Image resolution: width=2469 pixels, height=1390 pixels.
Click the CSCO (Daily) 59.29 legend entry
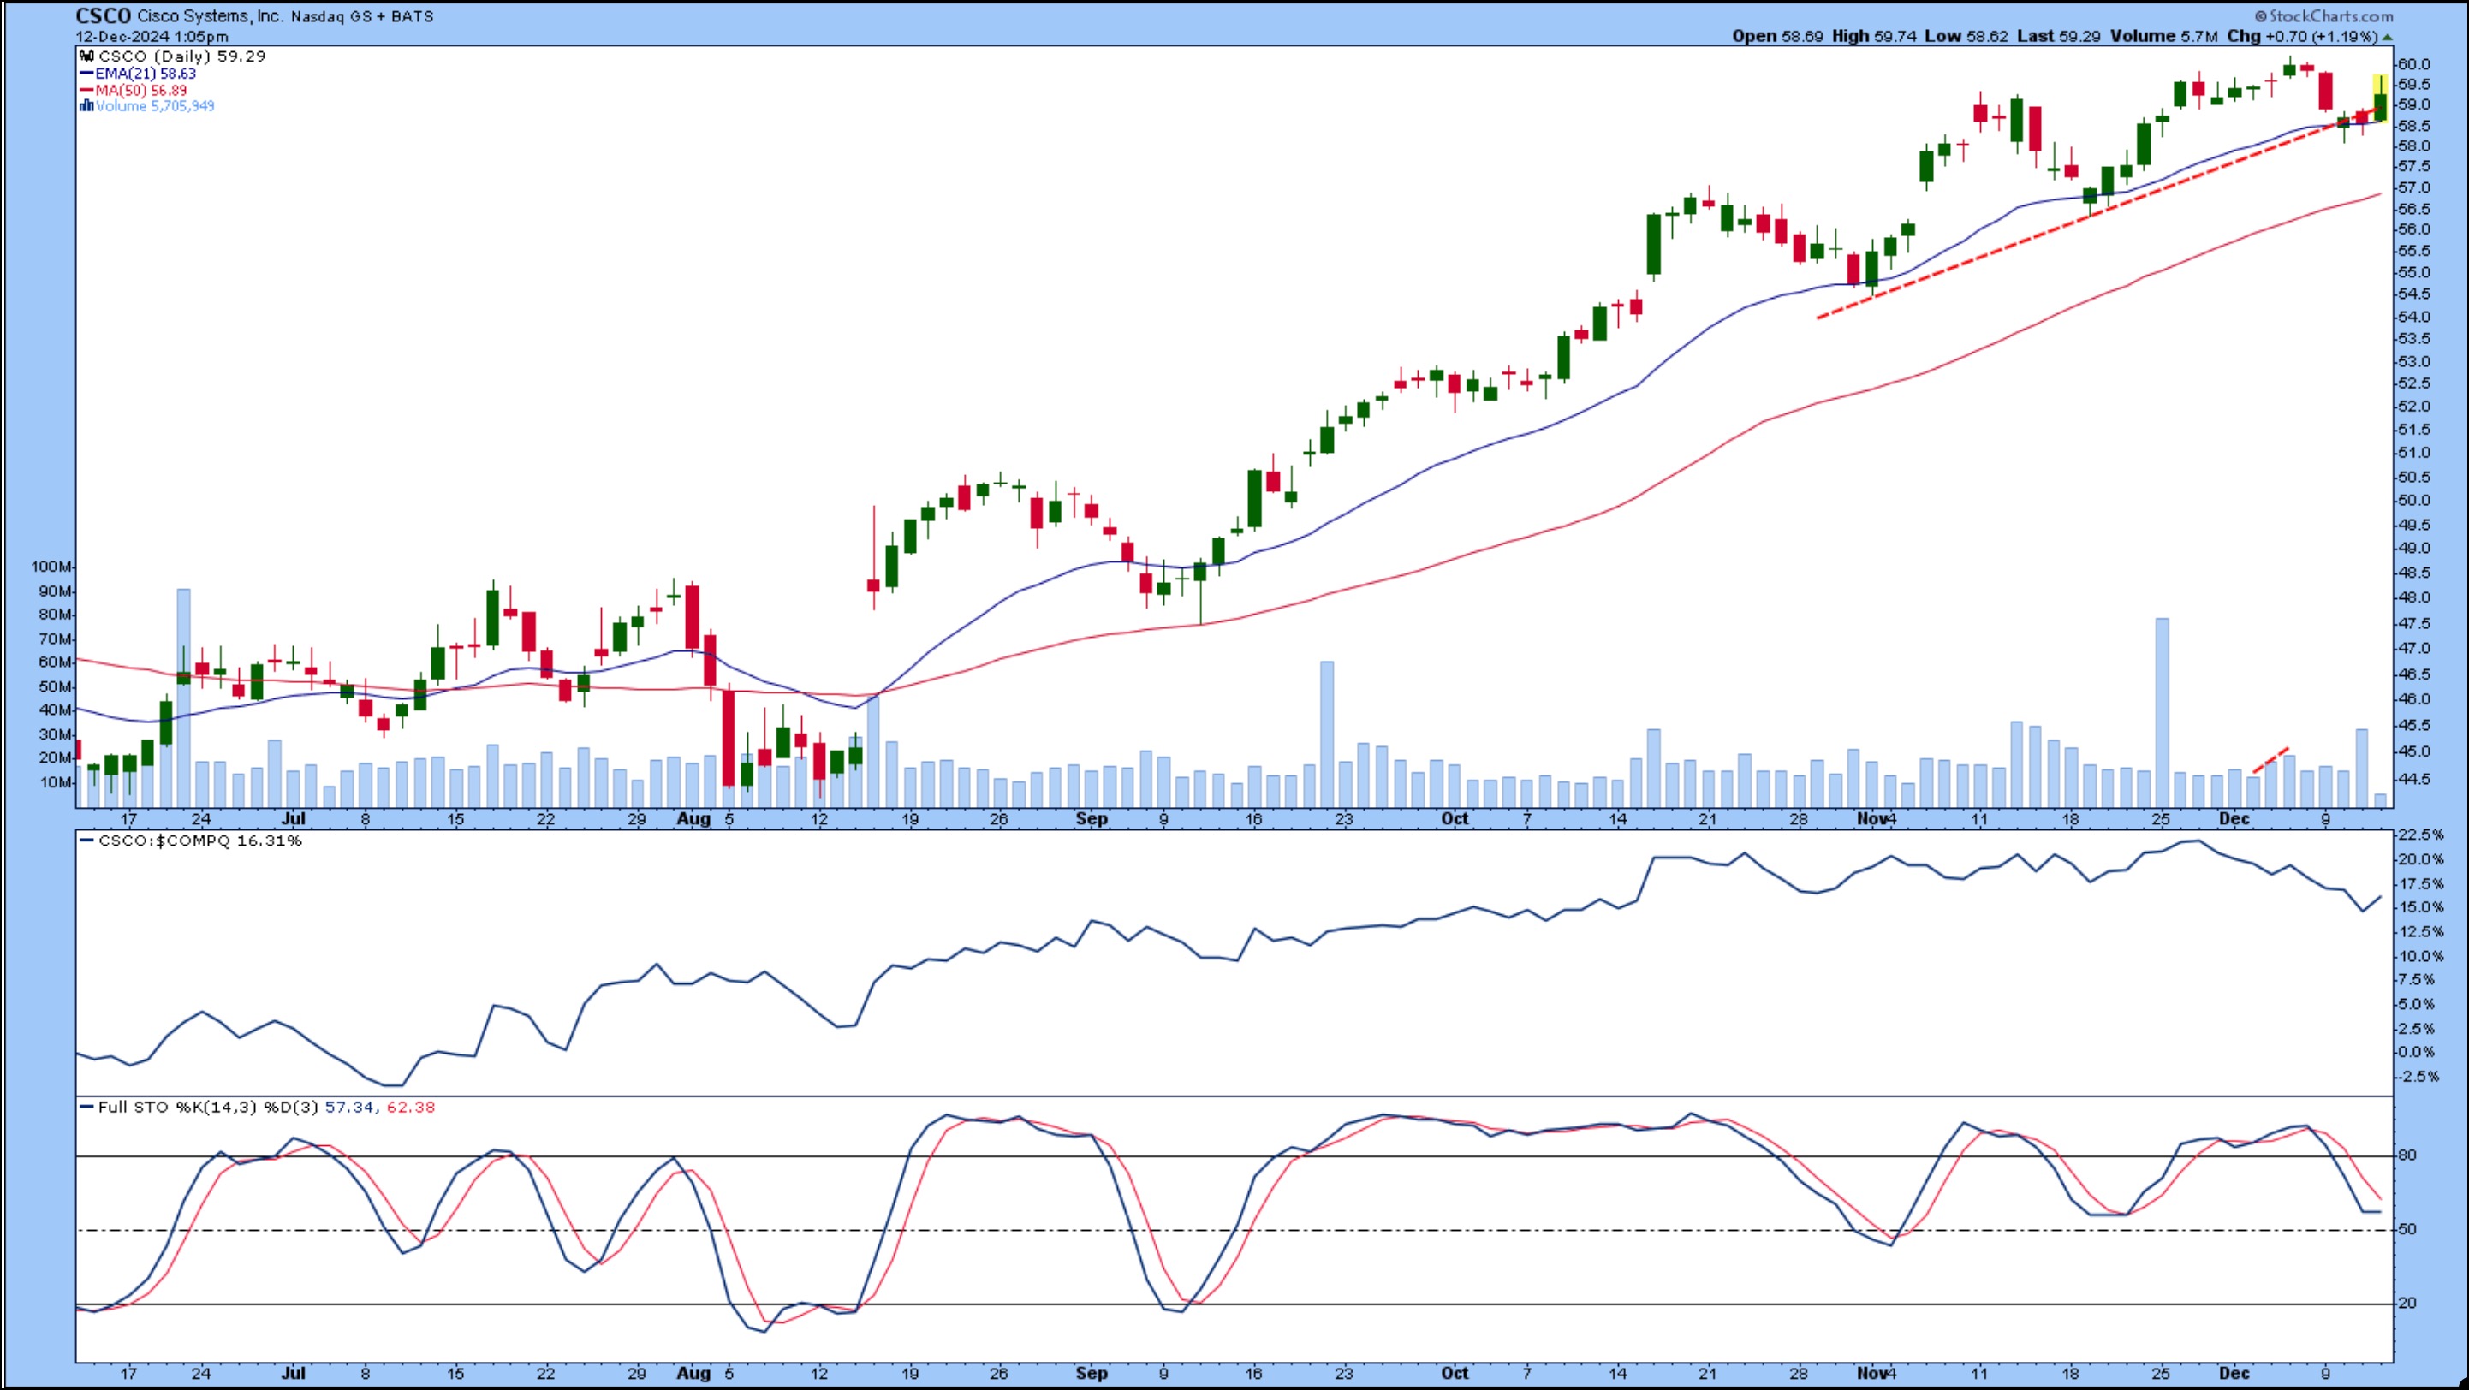coord(182,56)
